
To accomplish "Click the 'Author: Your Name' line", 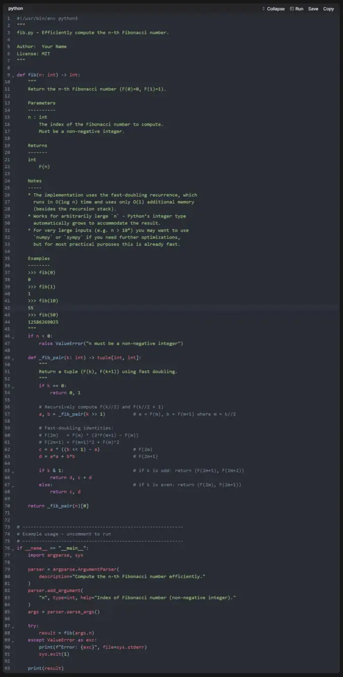I will [x=42, y=46].
